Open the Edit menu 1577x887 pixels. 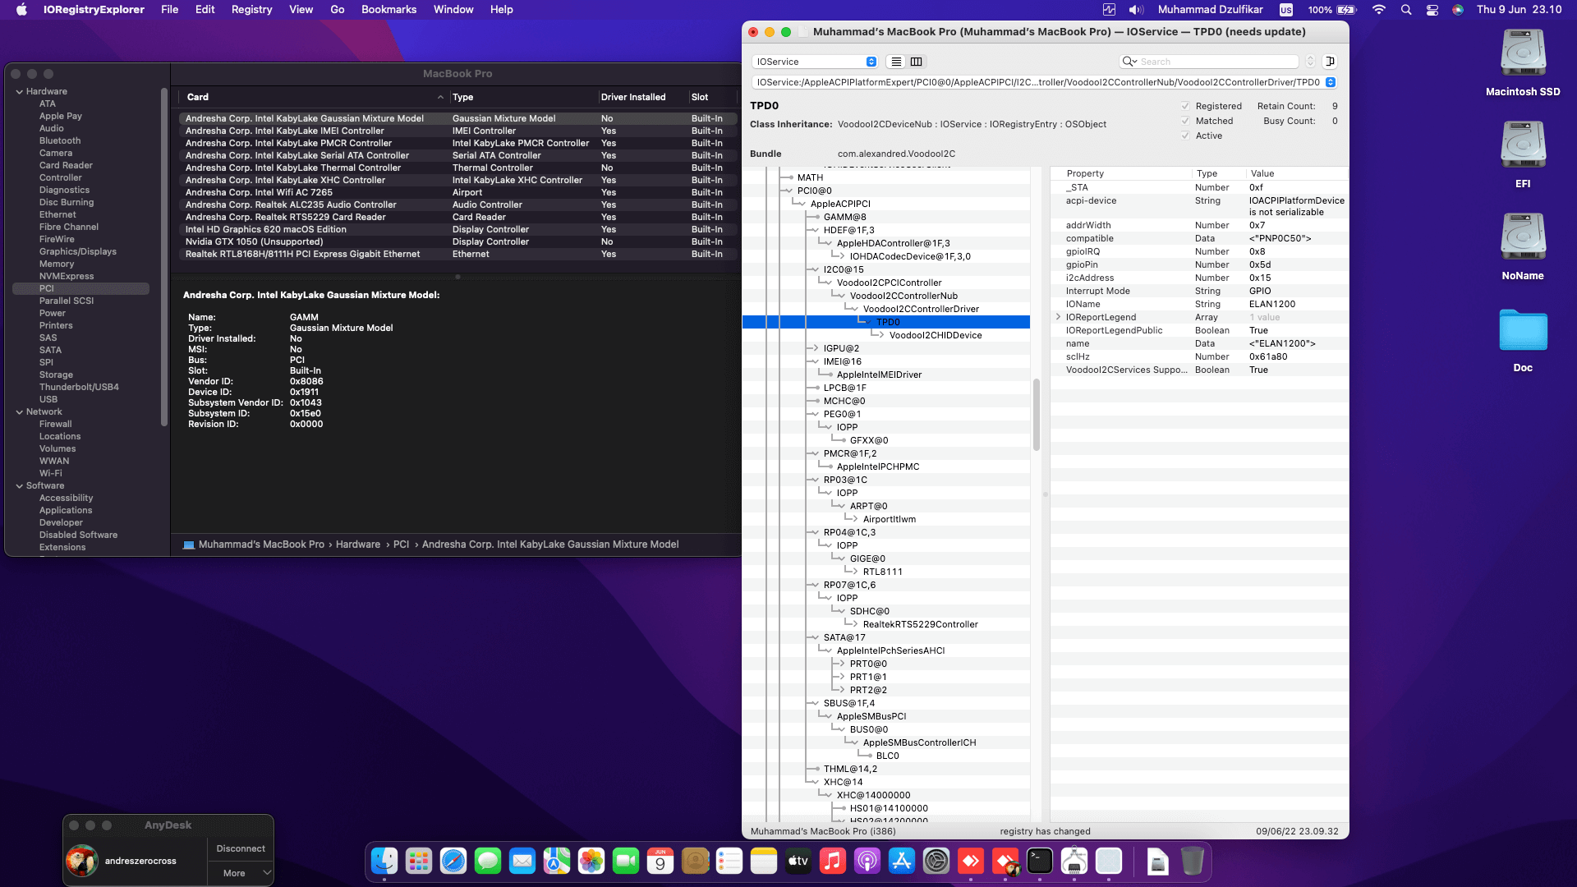point(205,10)
